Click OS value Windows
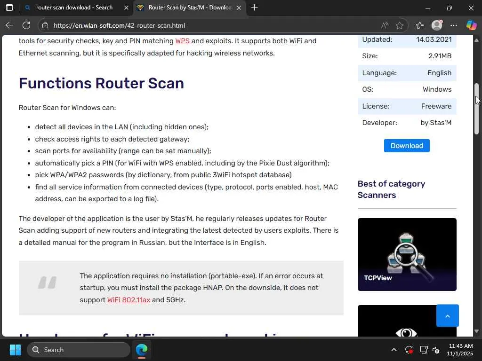The height and width of the screenshot is (361, 482). (x=437, y=89)
